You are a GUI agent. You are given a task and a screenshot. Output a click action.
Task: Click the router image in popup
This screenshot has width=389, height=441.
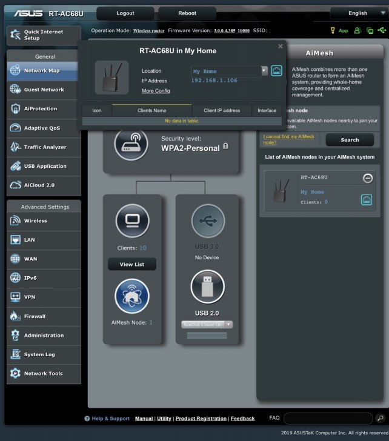coord(112,78)
